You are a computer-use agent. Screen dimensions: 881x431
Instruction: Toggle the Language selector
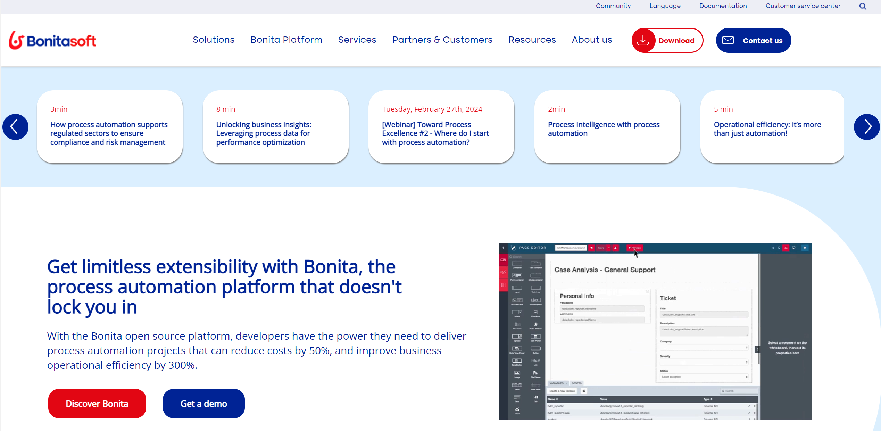click(x=665, y=6)
